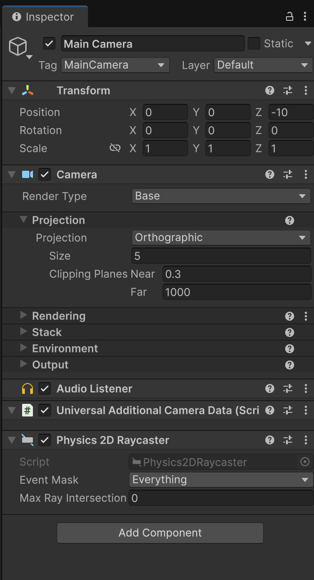The image size is (314, 580).
Task: Open Rendering section more options menu
Action: pos(306,316)
